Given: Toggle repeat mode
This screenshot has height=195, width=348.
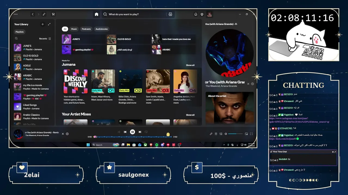Looking at the screenshot, I should [146, 132].
